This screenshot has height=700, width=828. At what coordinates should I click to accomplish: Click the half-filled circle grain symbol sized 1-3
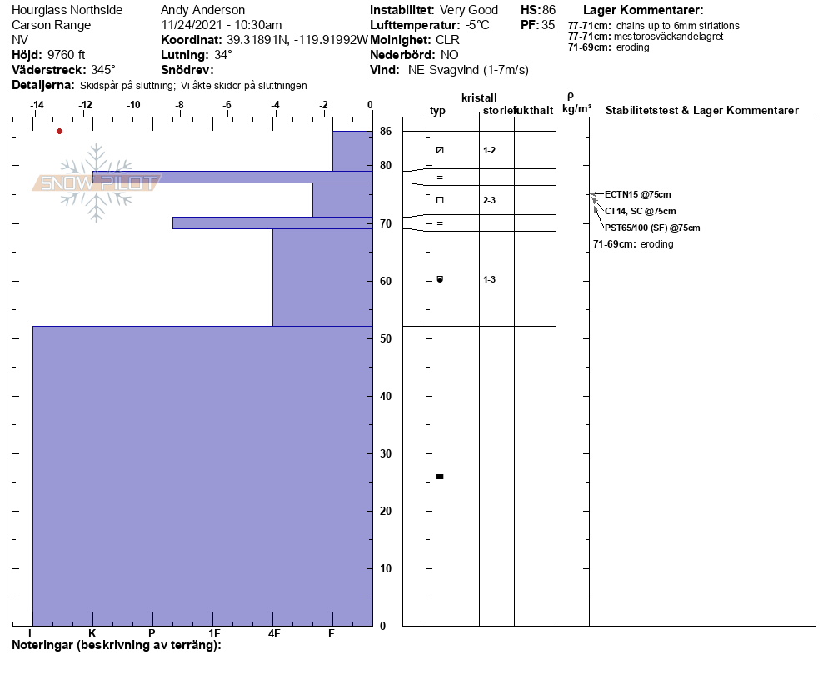pyautogui.click(x=440, y=279)
